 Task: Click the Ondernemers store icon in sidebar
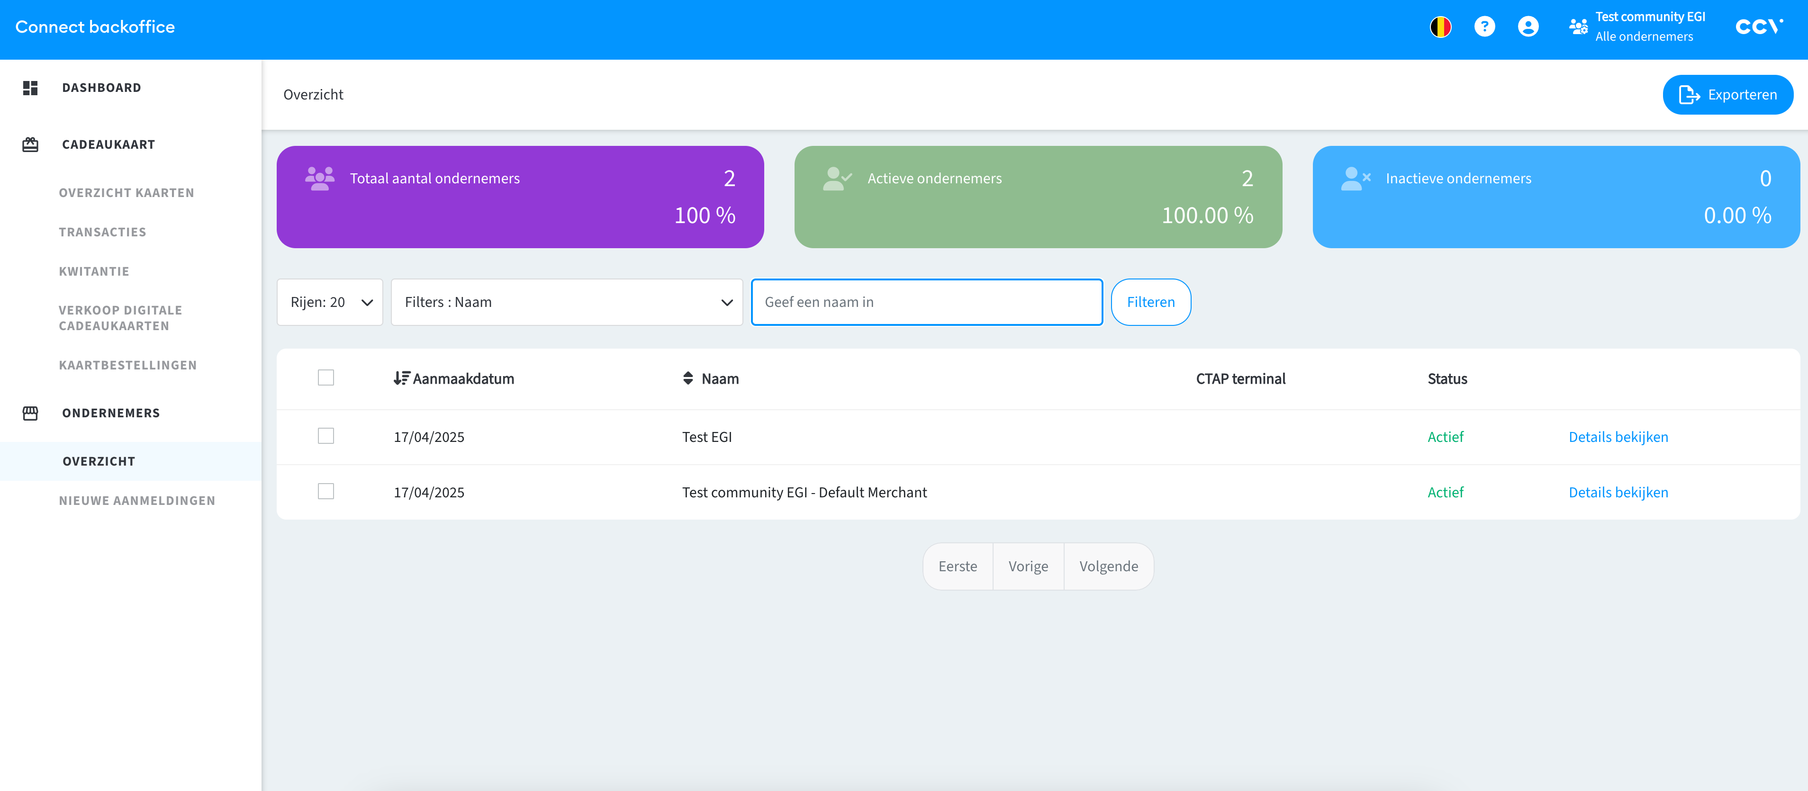[x=30, y=413]
